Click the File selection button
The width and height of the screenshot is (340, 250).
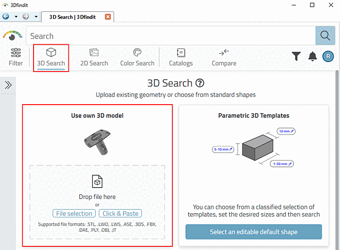pos(74,213)
